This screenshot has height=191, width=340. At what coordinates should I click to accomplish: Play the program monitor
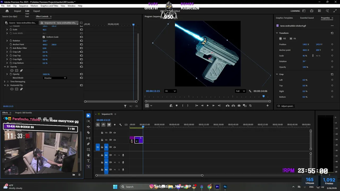coord(208,106)
